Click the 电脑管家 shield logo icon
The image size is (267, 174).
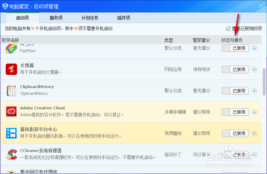coord(5,6)
